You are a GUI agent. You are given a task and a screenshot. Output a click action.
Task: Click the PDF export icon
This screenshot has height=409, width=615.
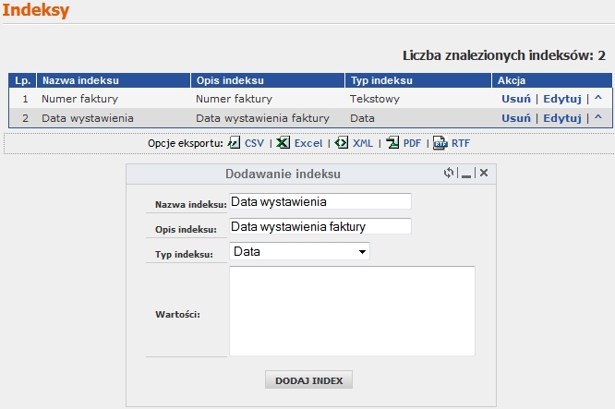(392, 143)
